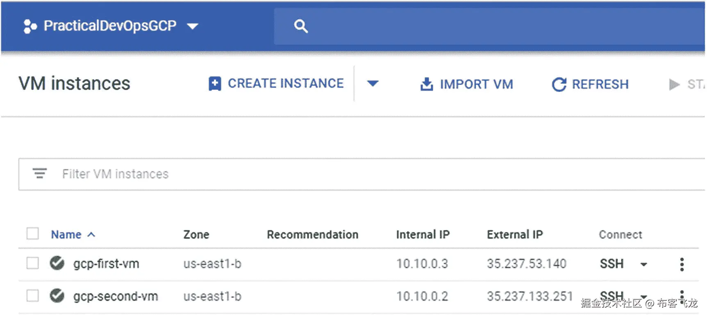
Task: Click the top search bar field
Action: [492, 26]
